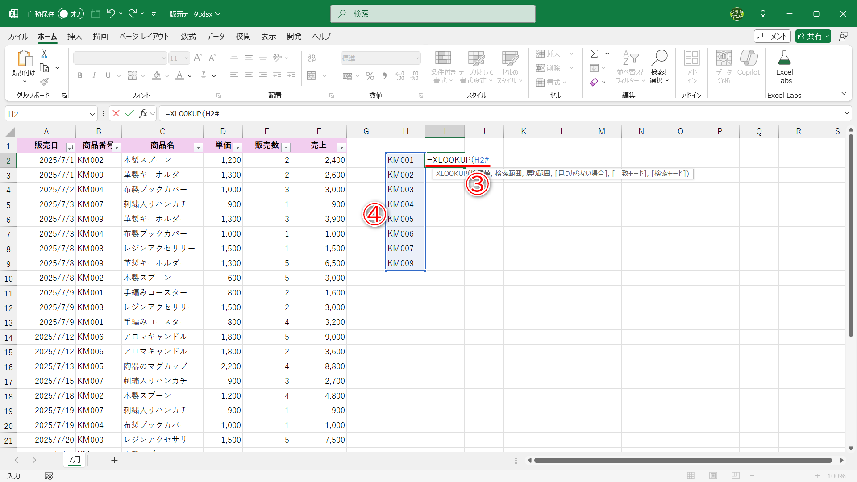The image size is (857, 482).
Task: Add a new worksheet with the plus button
Action: [114, 460]
